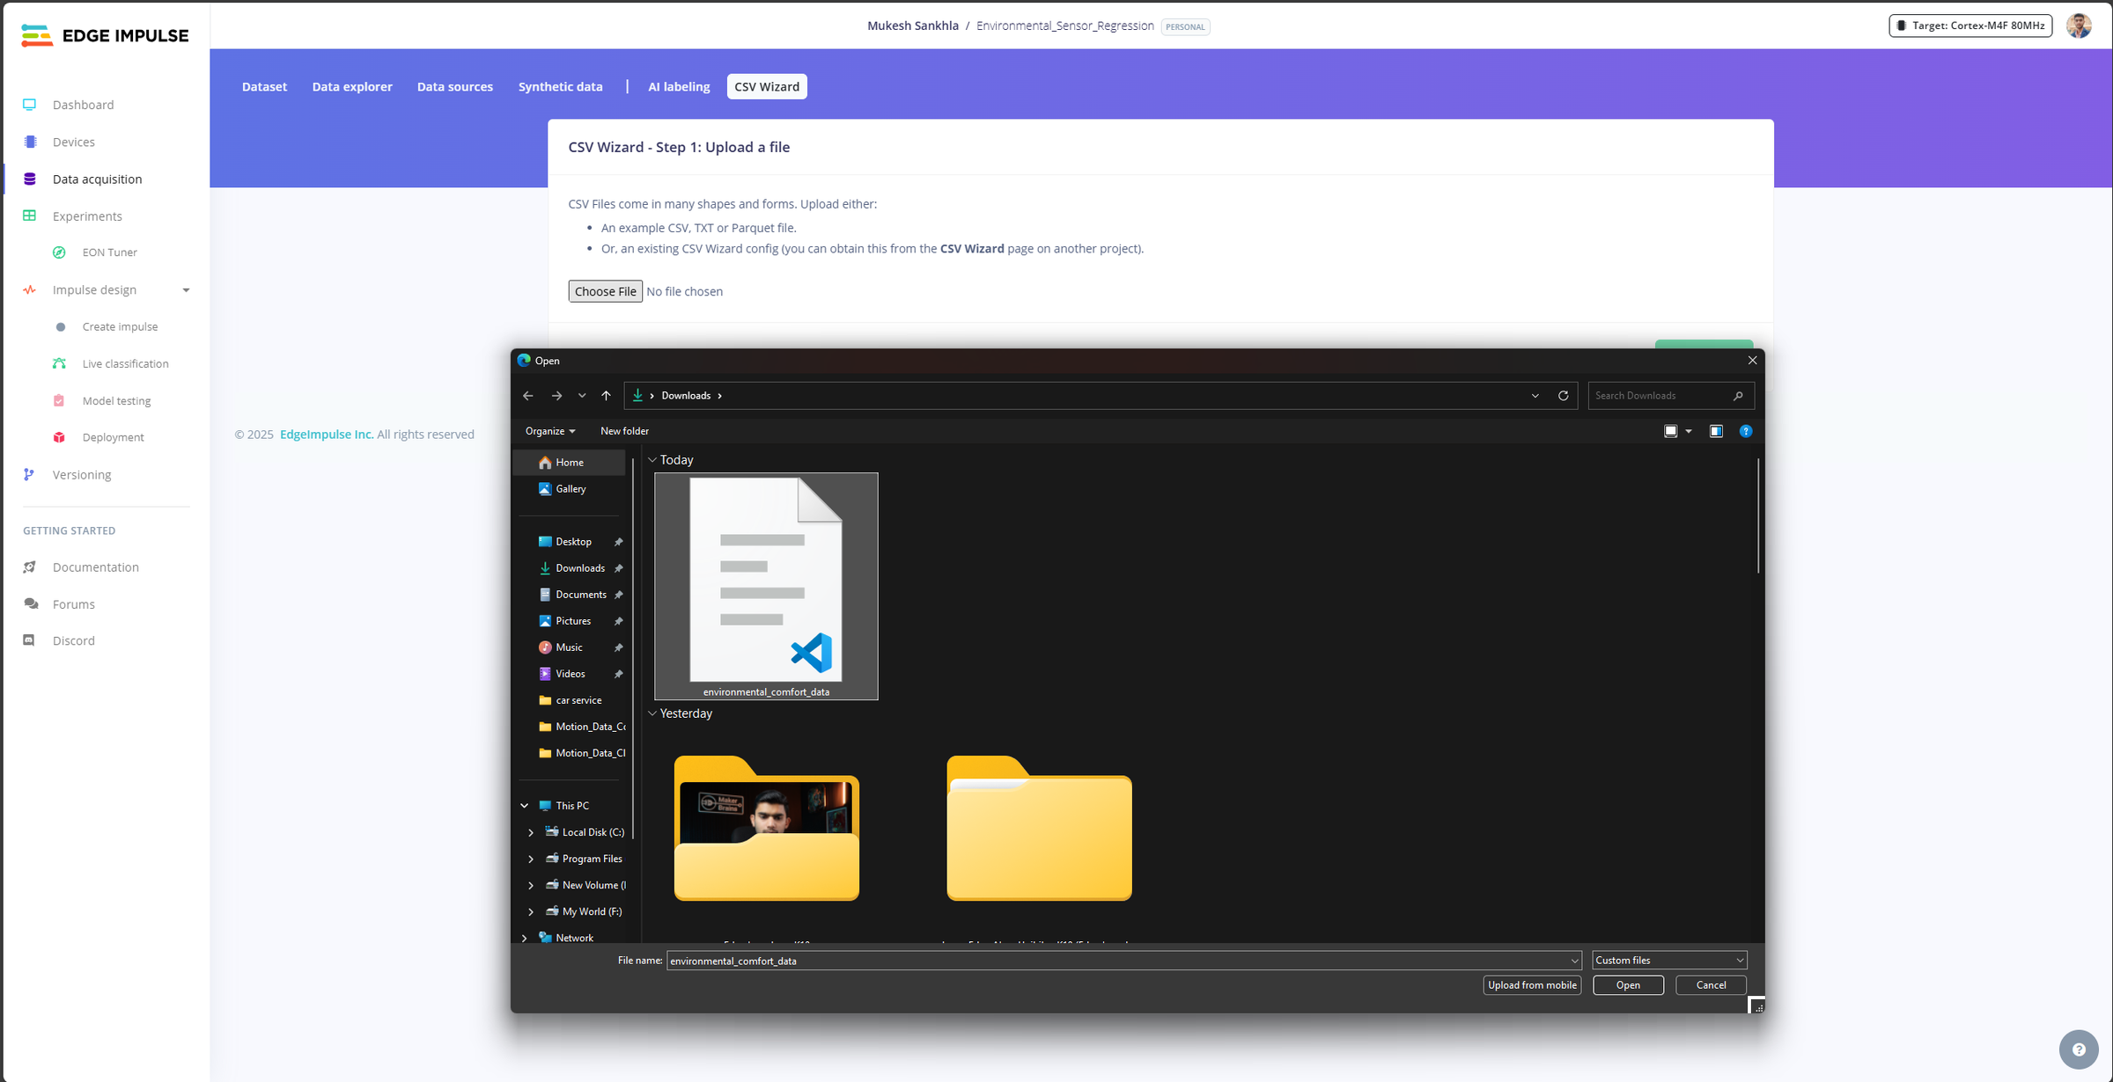Open the Discord link

(73, 640)
